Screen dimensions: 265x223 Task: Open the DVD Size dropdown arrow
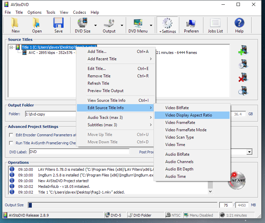click(95, 25)
